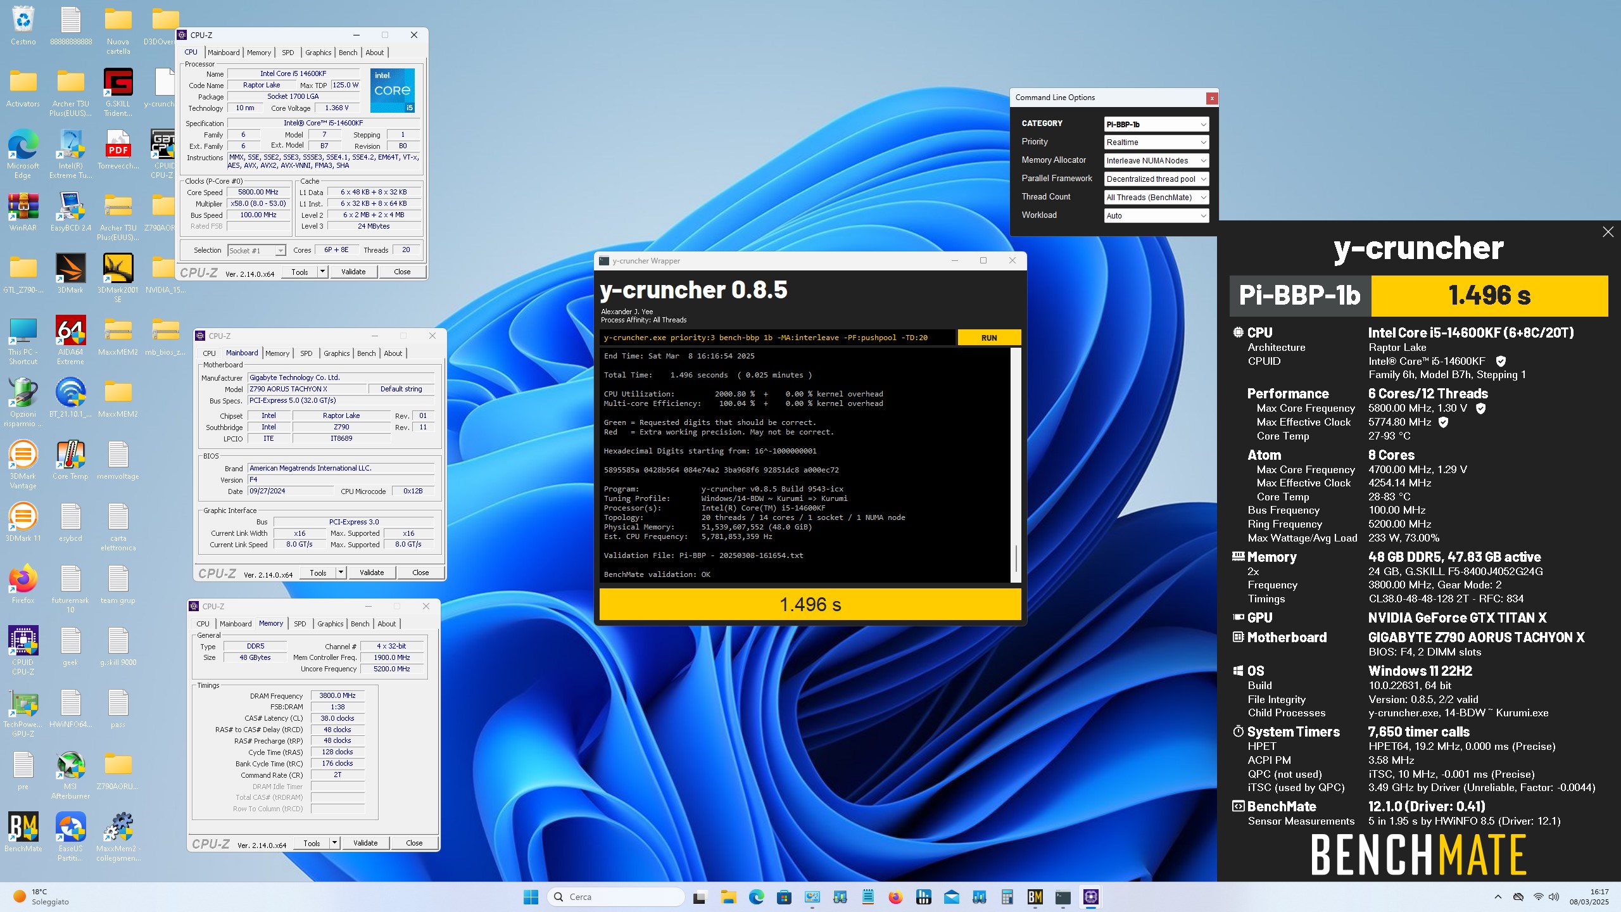
Task: Switch to BenchMate taskbar icon
Action: 1035,897
